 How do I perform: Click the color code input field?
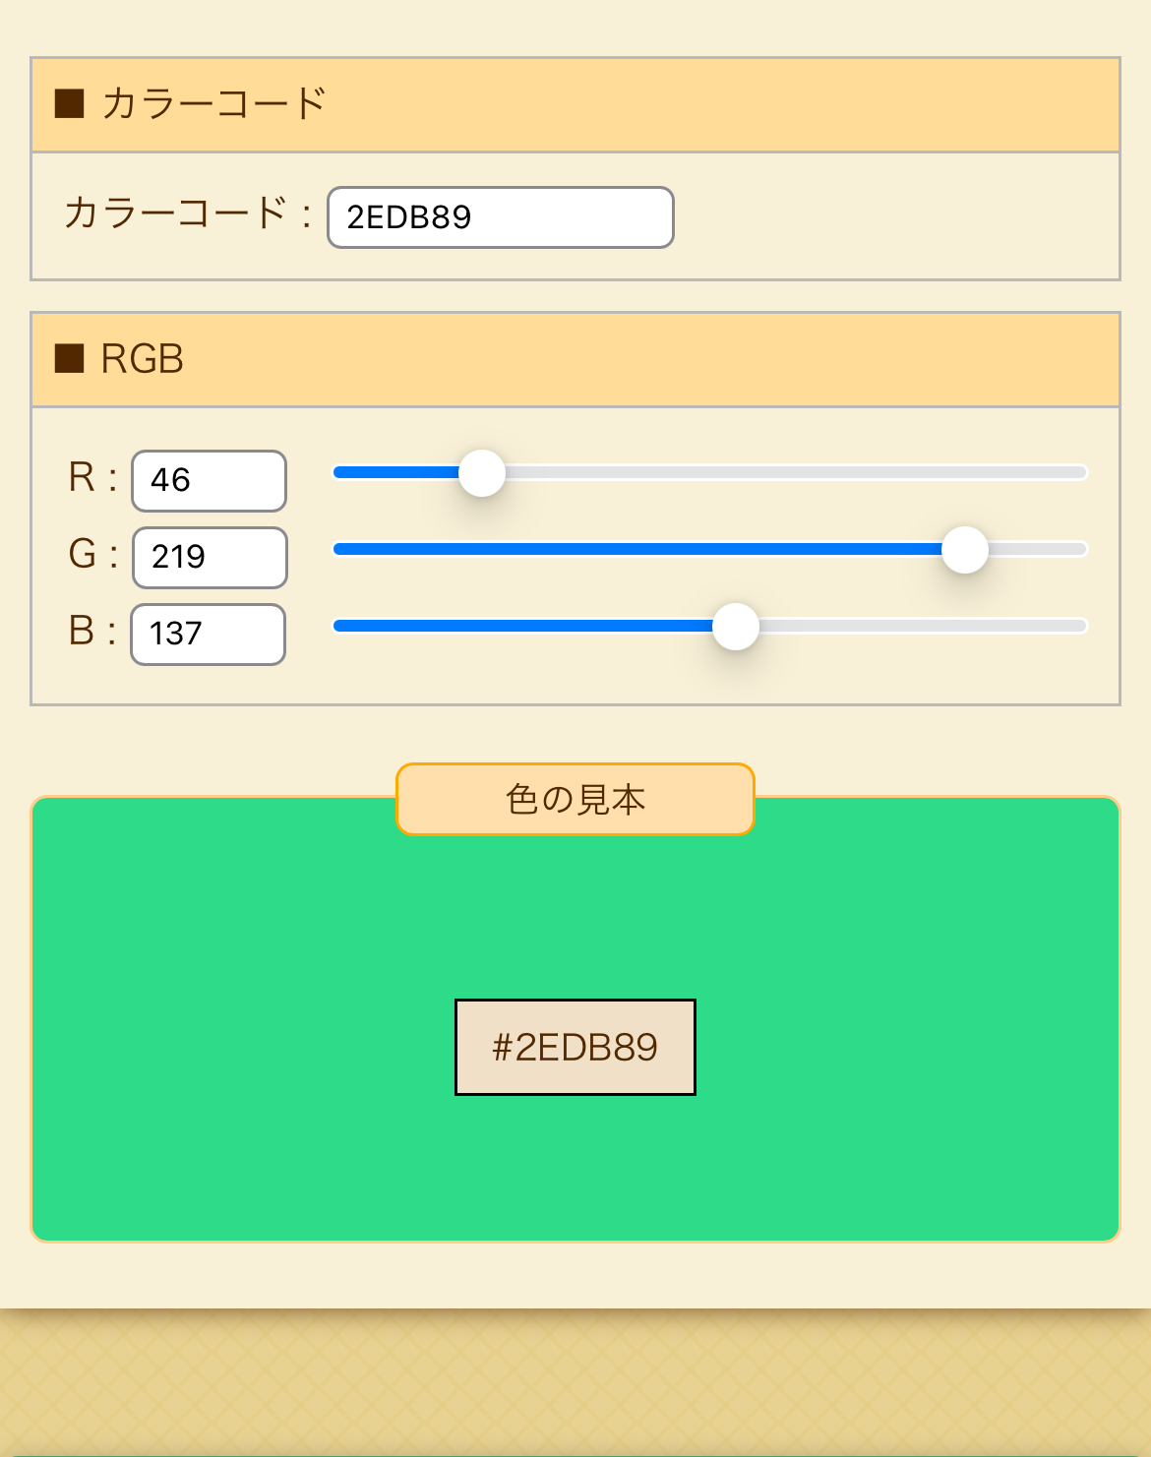(500, 217)
